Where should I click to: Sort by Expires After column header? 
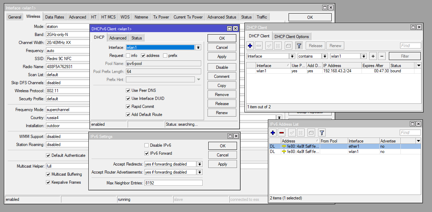pyautogui.click(x=375, y=66)
